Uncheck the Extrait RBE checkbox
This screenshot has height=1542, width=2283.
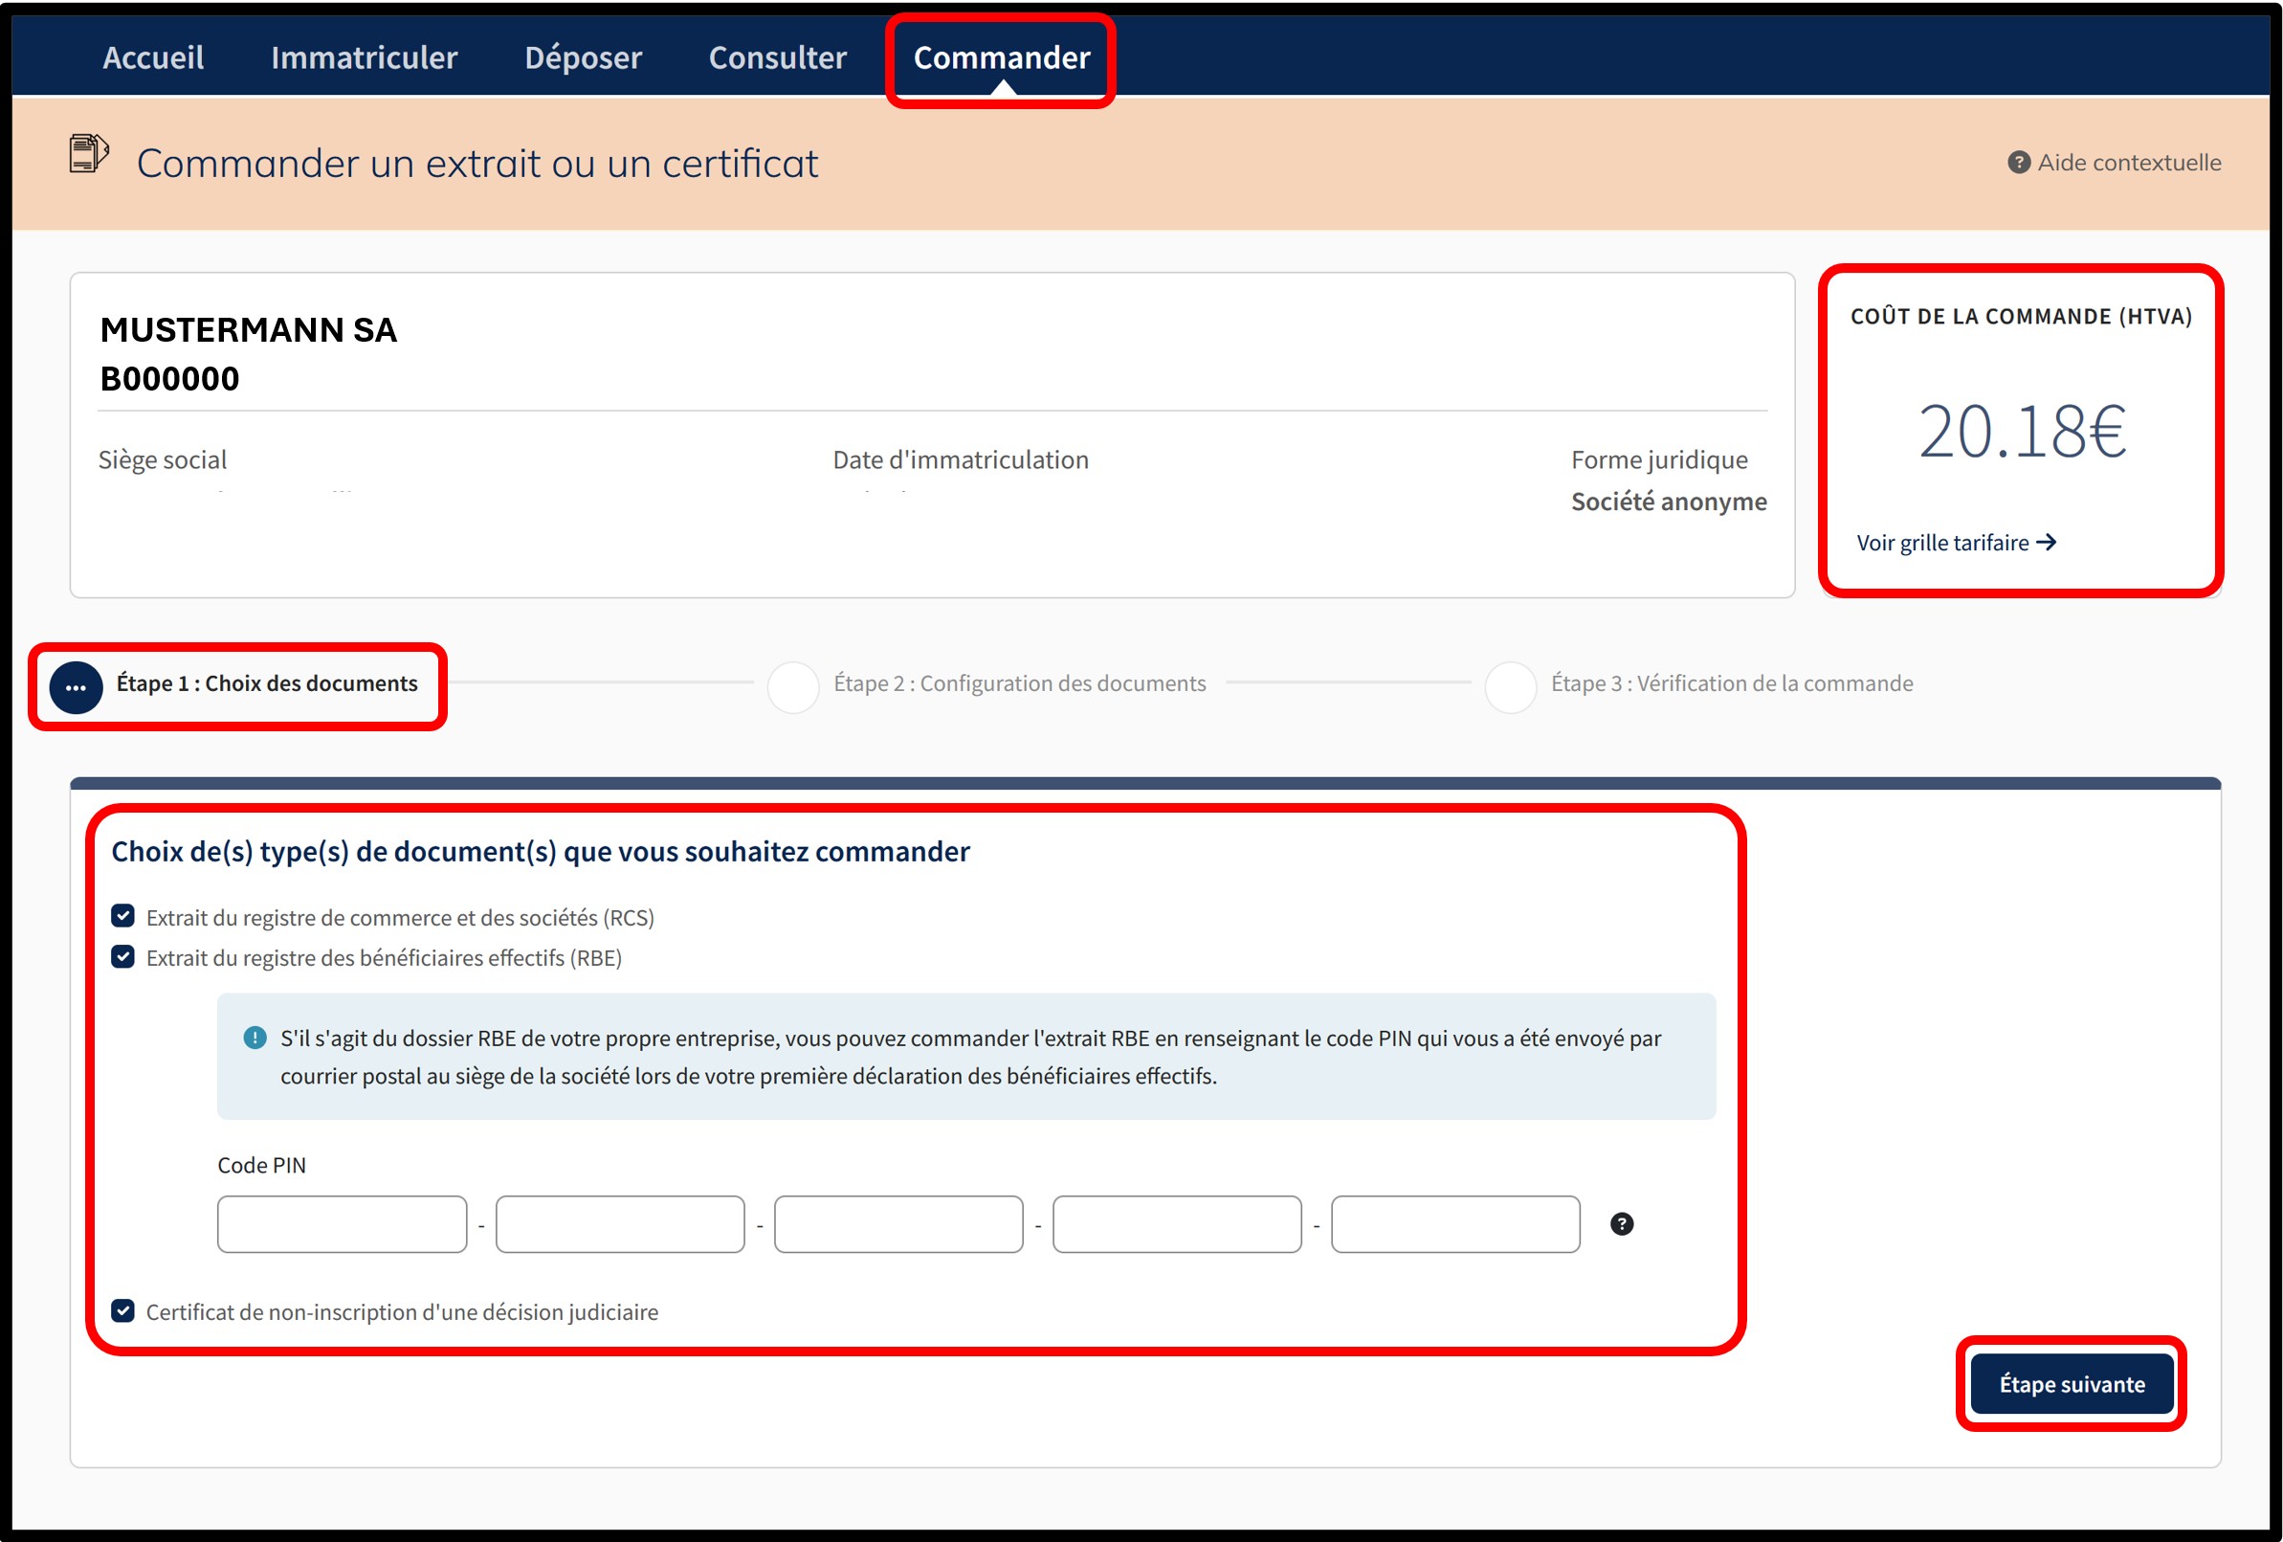(122, 956)
